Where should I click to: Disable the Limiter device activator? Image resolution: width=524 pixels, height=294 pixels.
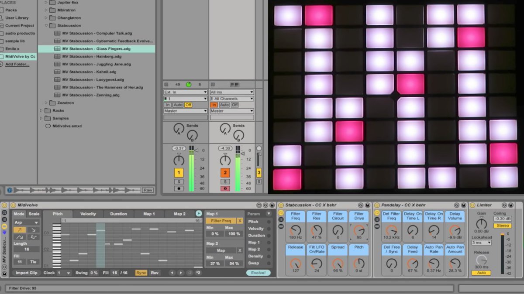tap(472, 205)
